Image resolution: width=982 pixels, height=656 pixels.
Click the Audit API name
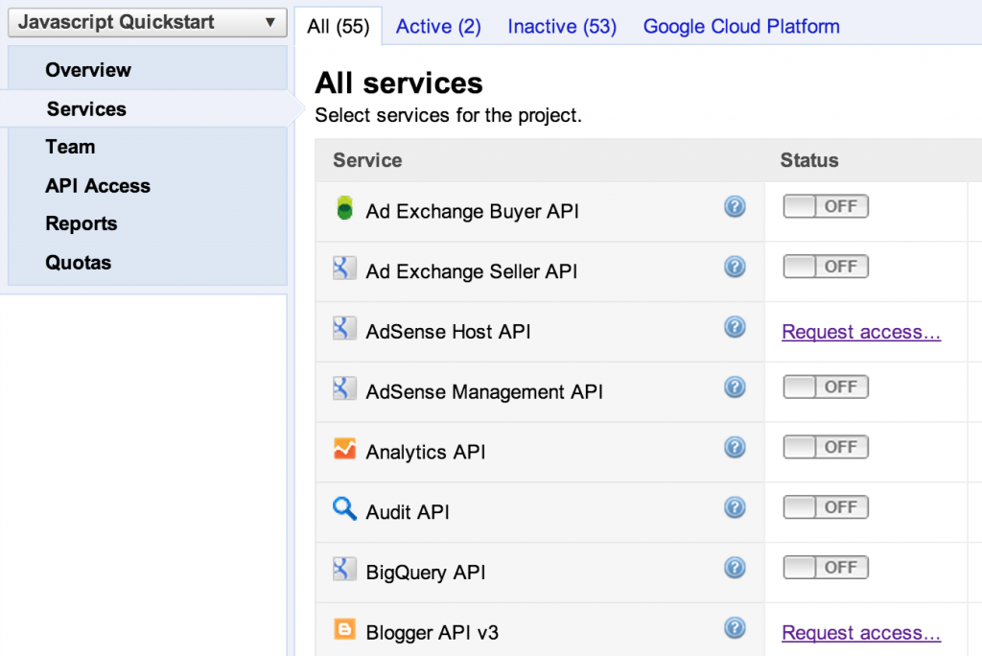tap(408, 512)
